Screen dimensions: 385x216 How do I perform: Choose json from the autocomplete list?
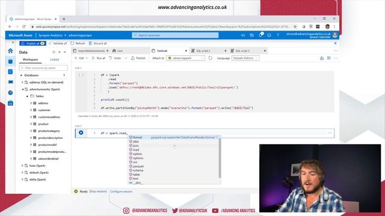pos(174,146)
